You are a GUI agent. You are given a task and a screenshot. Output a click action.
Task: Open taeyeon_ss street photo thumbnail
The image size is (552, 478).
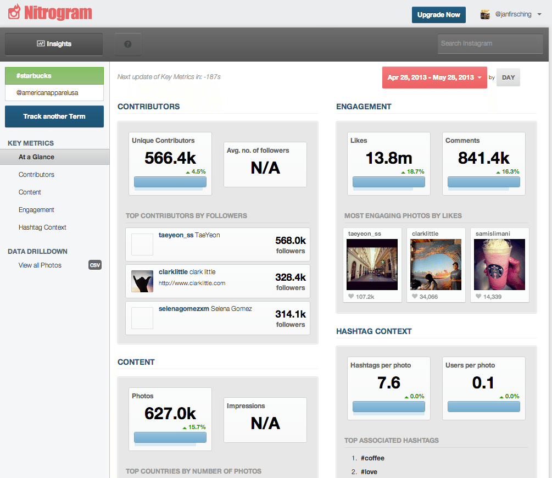click(372, 264)
